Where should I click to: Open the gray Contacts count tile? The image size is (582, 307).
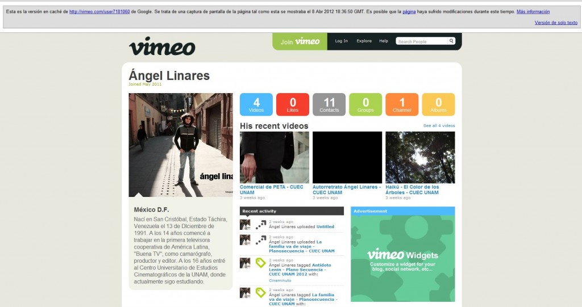pos(329,104)
